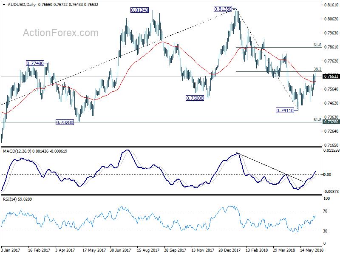Image resolution: width=340 pixels, height=255 pixels.
Task: Click the 13 Nov 2017 date label
Action: click(203, 250)
